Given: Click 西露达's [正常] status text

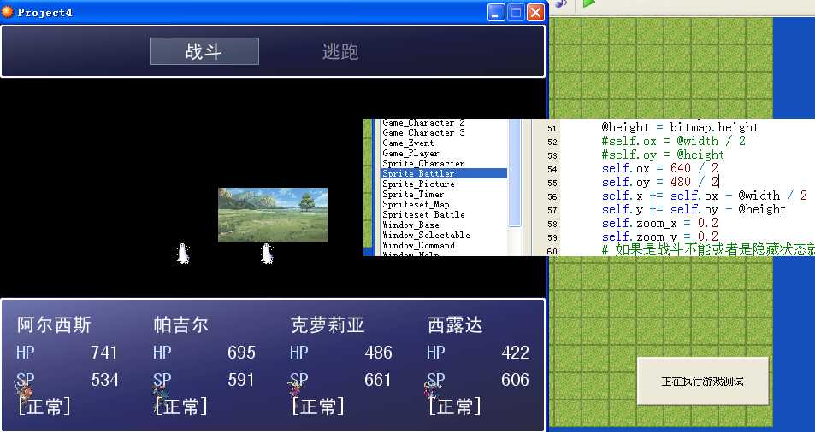Looking at the screenshot, I should click(x=455, y=406).
